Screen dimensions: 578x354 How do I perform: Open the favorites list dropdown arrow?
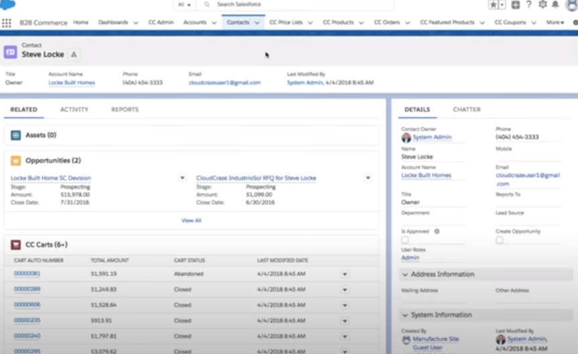coord(502,5)
